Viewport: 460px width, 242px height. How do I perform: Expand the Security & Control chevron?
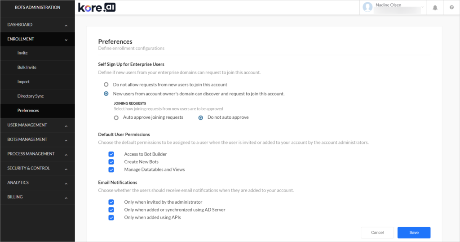(66, 169)
